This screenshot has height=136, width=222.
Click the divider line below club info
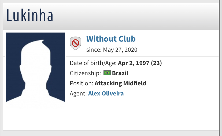click(142, 56)
